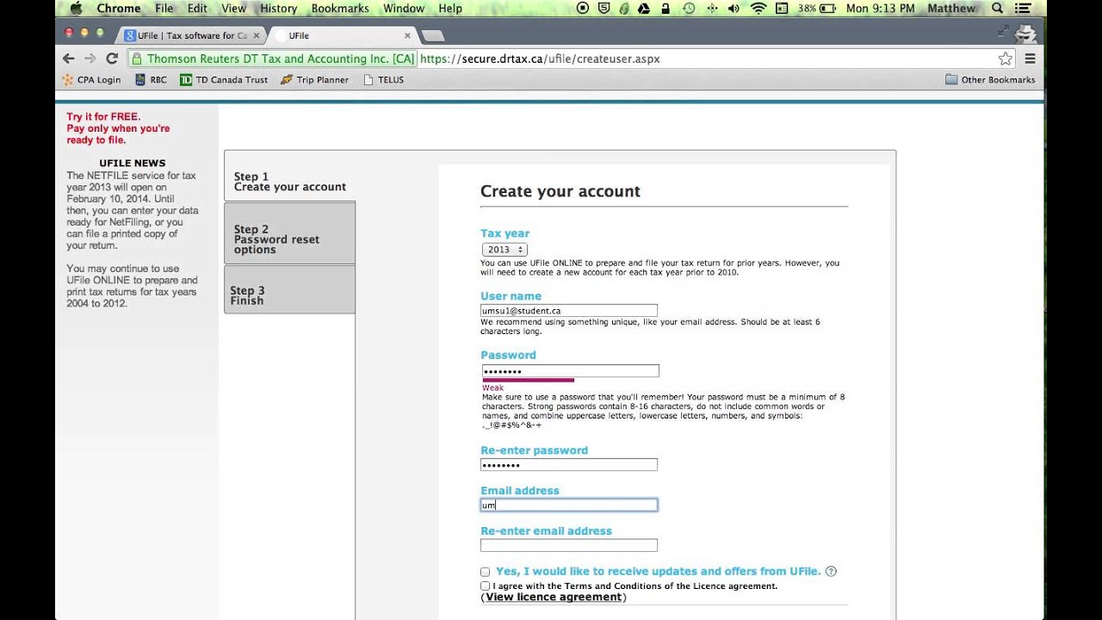This screenshot has width=1102, height=620.
Task: Click the "UFILE NEWS" heading
Action: pos(133,163)
